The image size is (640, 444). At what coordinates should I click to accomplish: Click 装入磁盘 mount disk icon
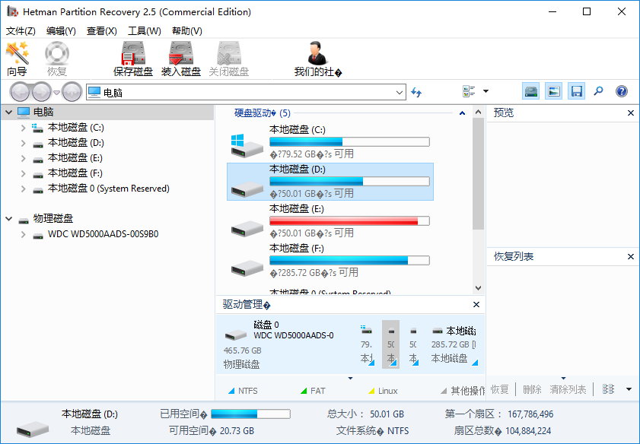(181, 59)
